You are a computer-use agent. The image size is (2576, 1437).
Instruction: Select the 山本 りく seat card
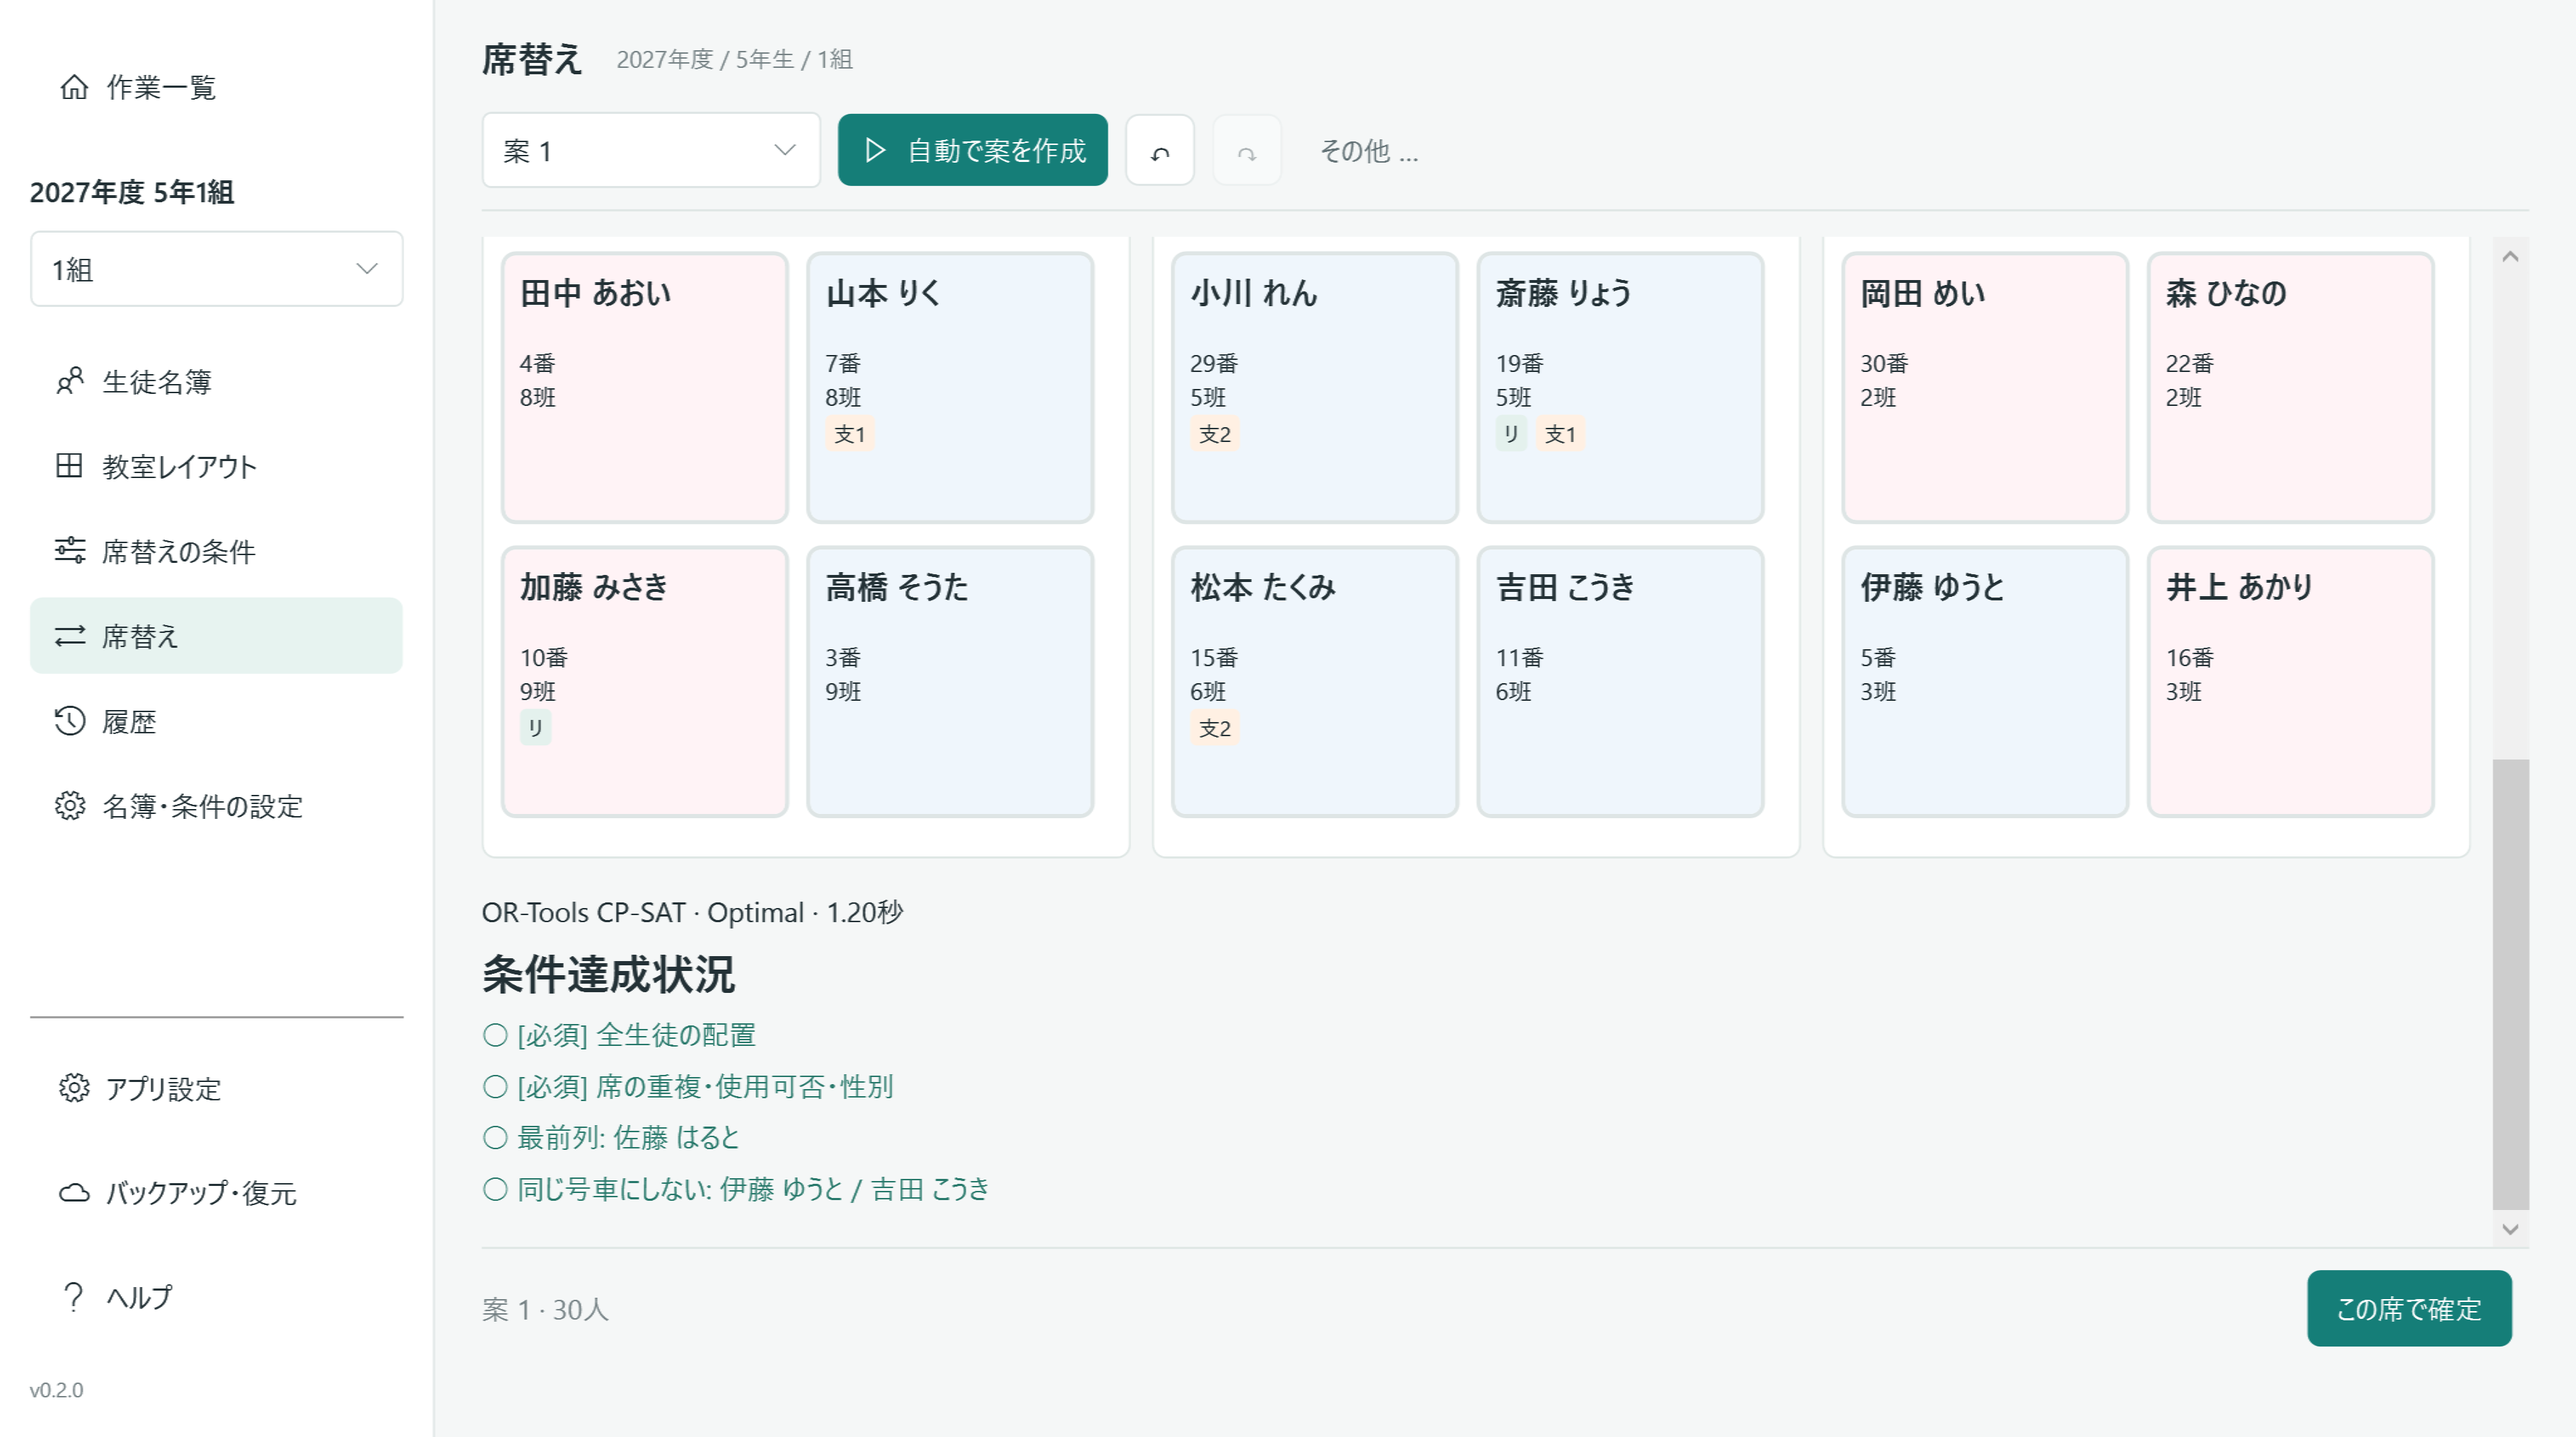pos(950,387)
